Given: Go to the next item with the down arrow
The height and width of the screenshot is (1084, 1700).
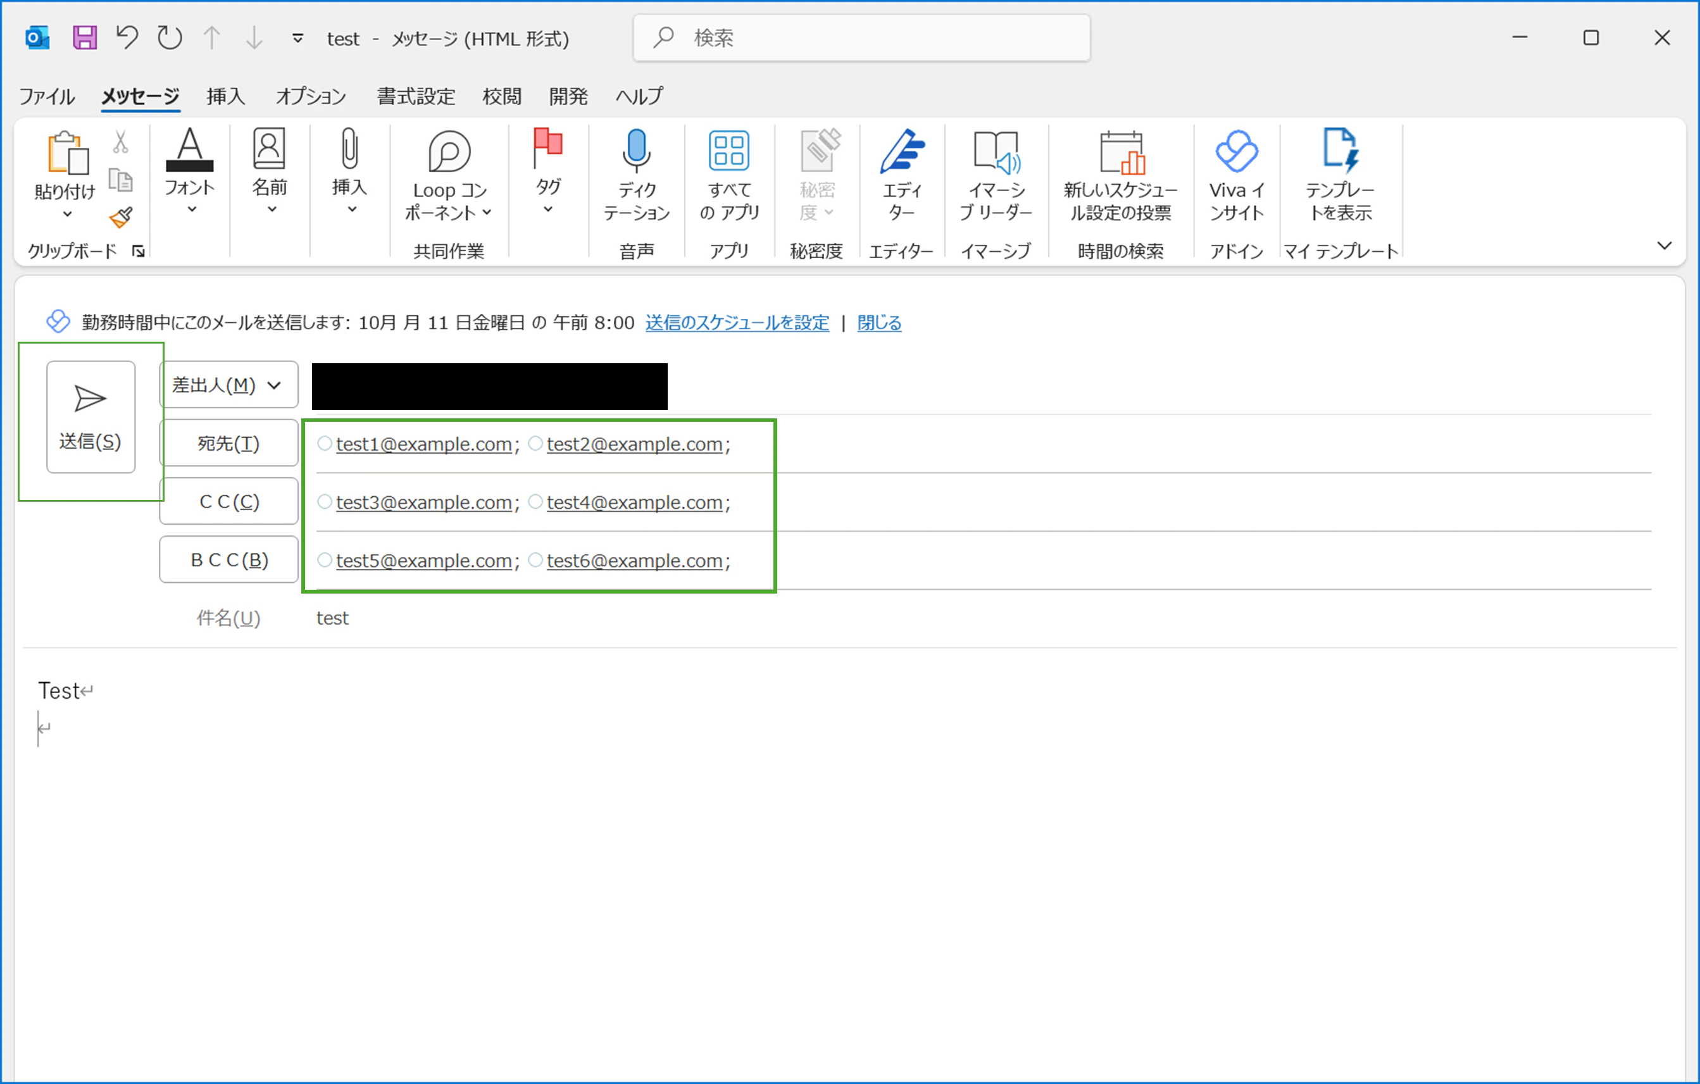Looking at the screenshot, I should tap(254, 37).
